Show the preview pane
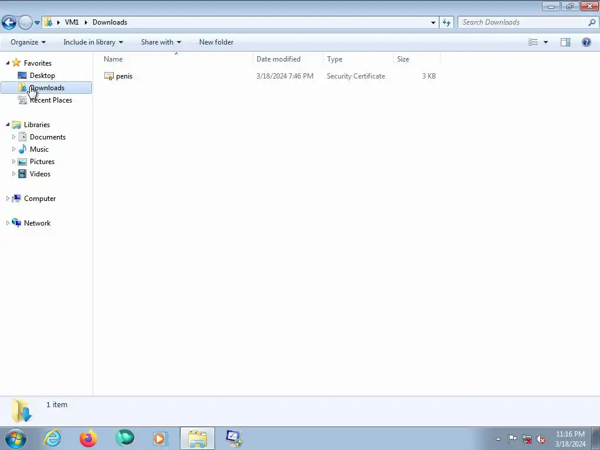This screenshot has width=600, height=450. click(x=565, y=42)
